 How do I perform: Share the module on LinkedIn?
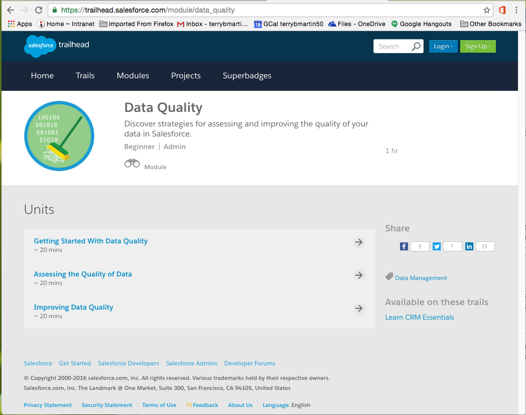tap(469, 246)
